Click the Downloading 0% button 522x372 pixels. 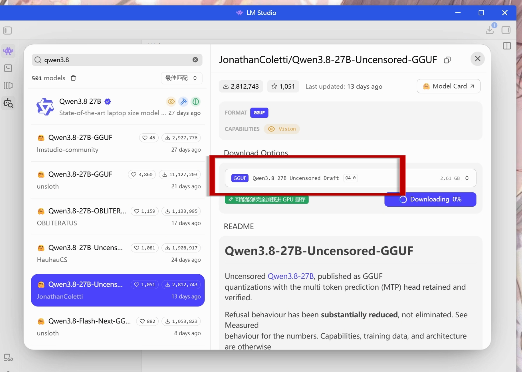click(430, 199)
